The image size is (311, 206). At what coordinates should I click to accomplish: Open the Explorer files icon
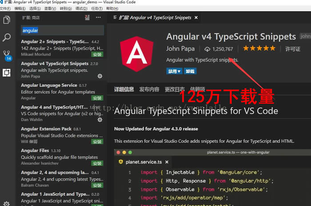[x=7, y=20]
